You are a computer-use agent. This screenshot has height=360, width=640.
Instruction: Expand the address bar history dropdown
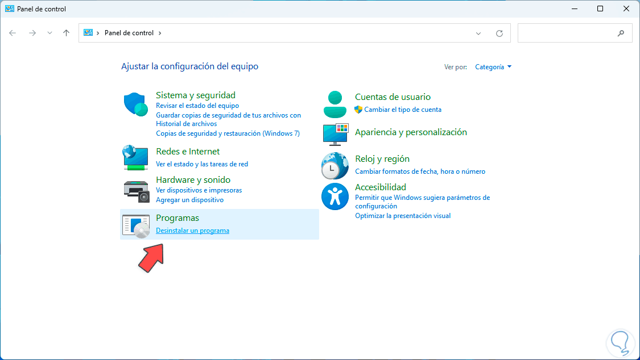pos(478,34)
